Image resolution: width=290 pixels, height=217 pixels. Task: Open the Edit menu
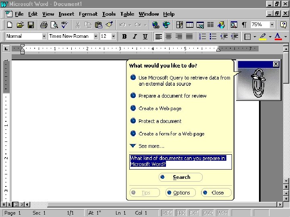point(33,14)
